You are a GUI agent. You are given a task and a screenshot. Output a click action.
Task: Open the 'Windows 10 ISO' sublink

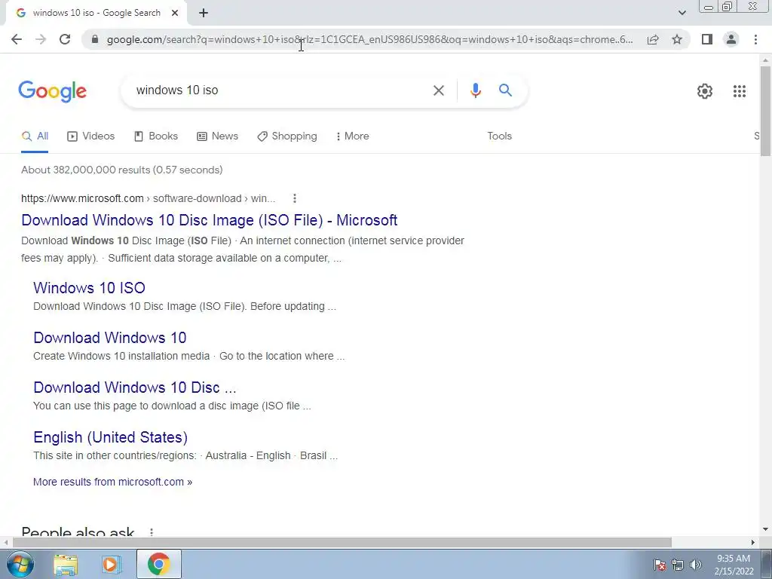click(89, 287)
